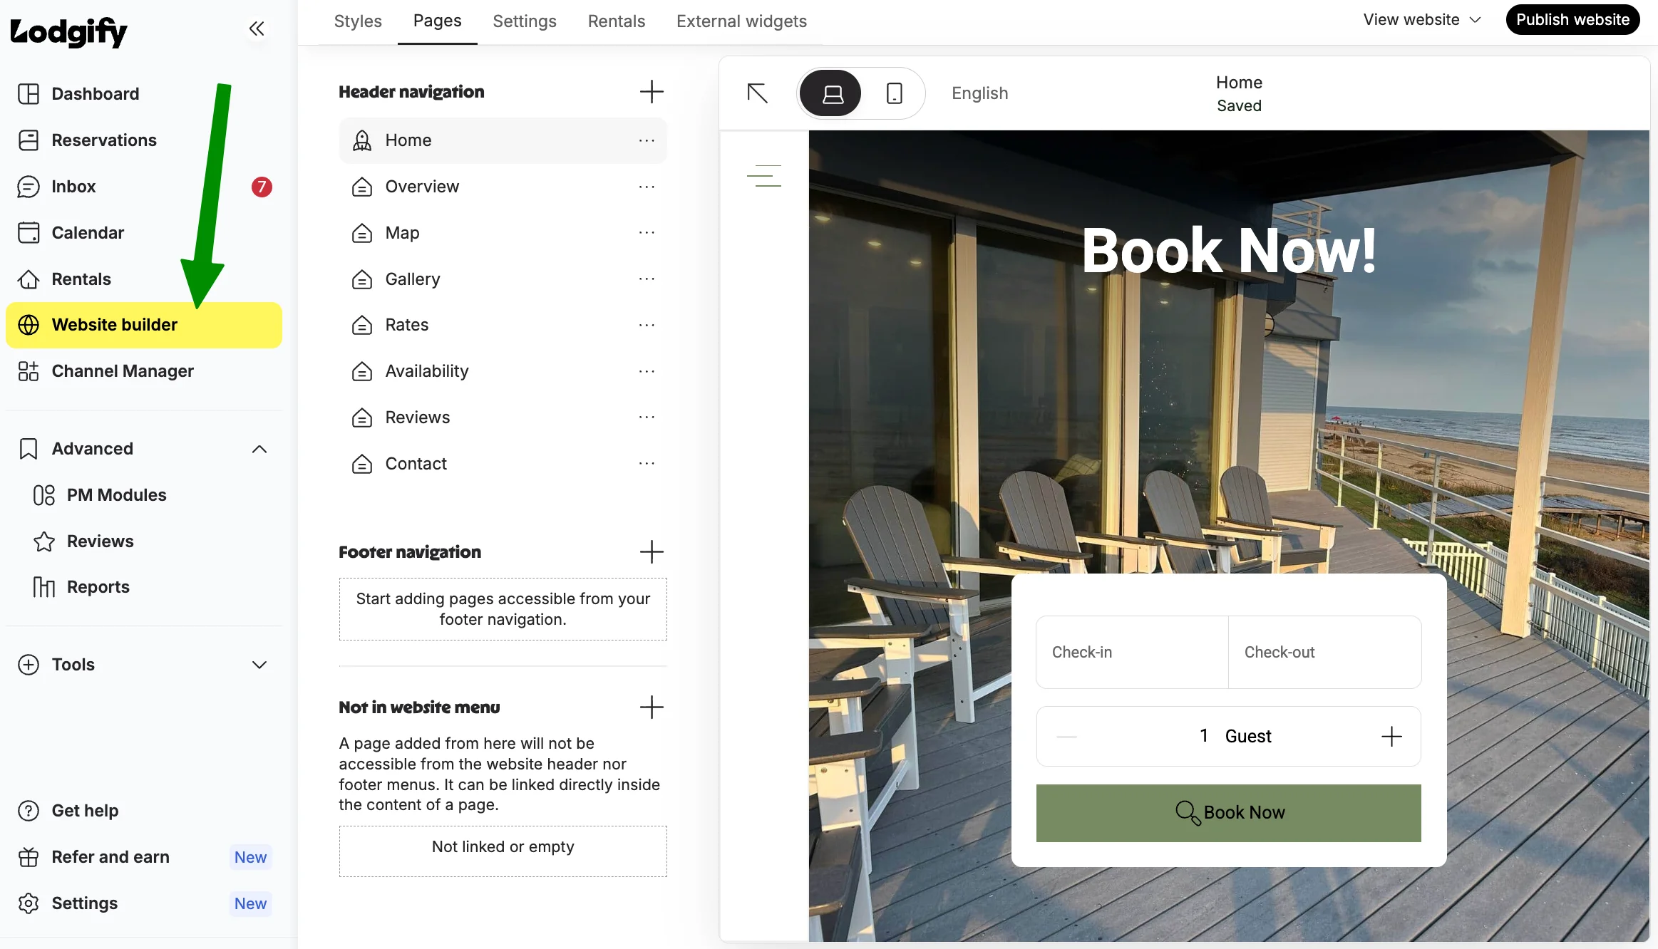The width and height of the screenshot is (1658, 949).
Task: Open the hamburger menu in site preview
Action: pos(764,176)
